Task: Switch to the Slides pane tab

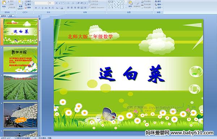Action: [x=4, y=16]
